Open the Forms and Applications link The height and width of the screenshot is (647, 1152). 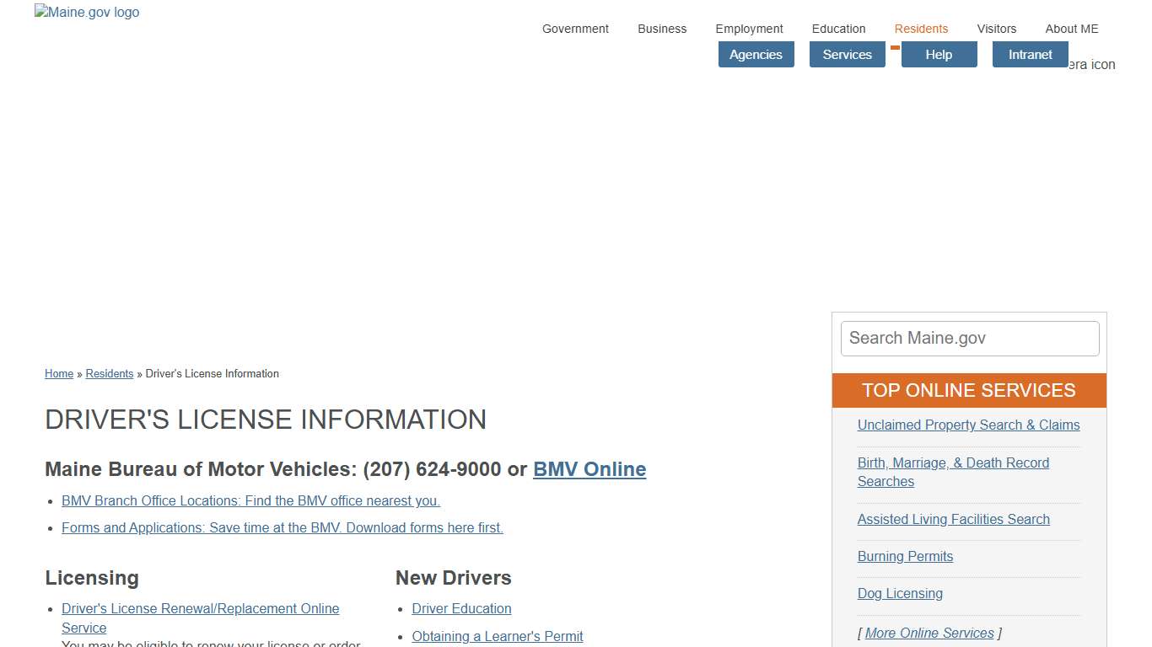[282, 527]
